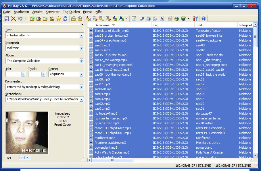Click the yellow star favorites folder icon
Image resolution: width=261 pixels, height=171 pixels.
coord(59,19)
